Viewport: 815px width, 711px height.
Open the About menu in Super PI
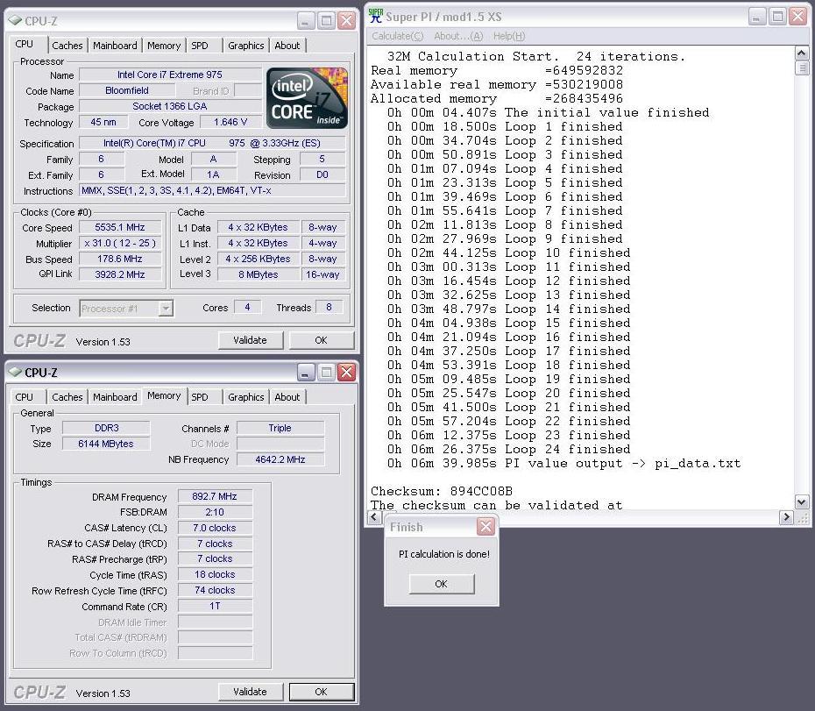click(x=458, y=36)
